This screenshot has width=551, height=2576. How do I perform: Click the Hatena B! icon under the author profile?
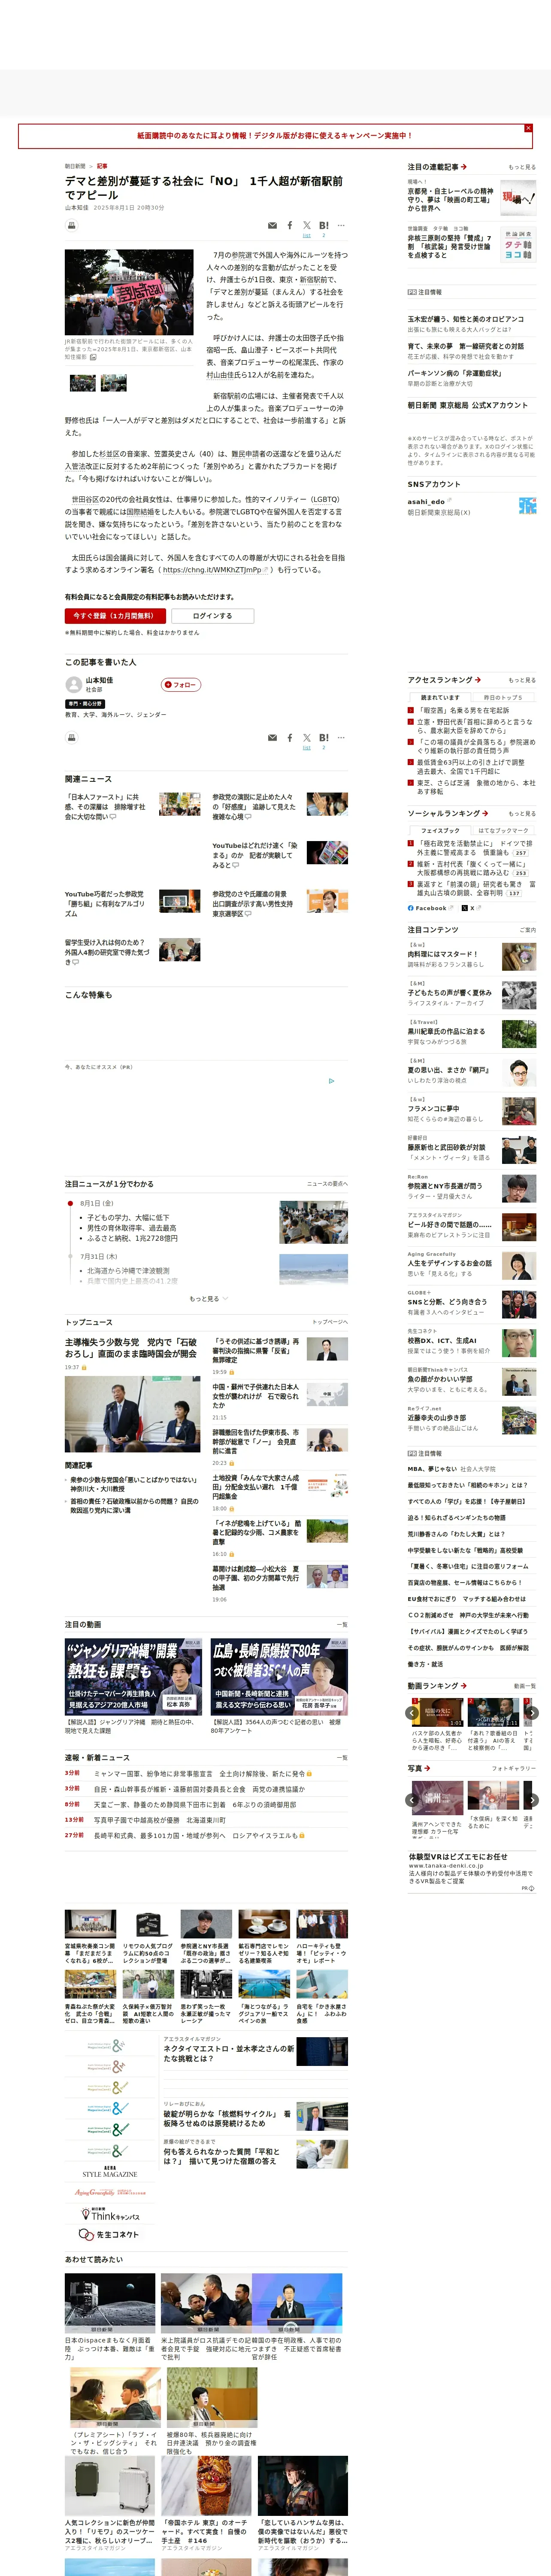point(324,738)
